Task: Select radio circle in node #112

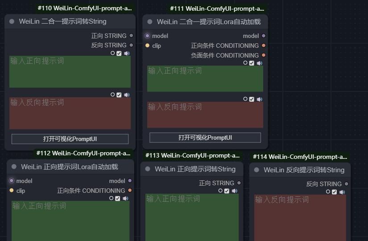Action: point(111,198)
